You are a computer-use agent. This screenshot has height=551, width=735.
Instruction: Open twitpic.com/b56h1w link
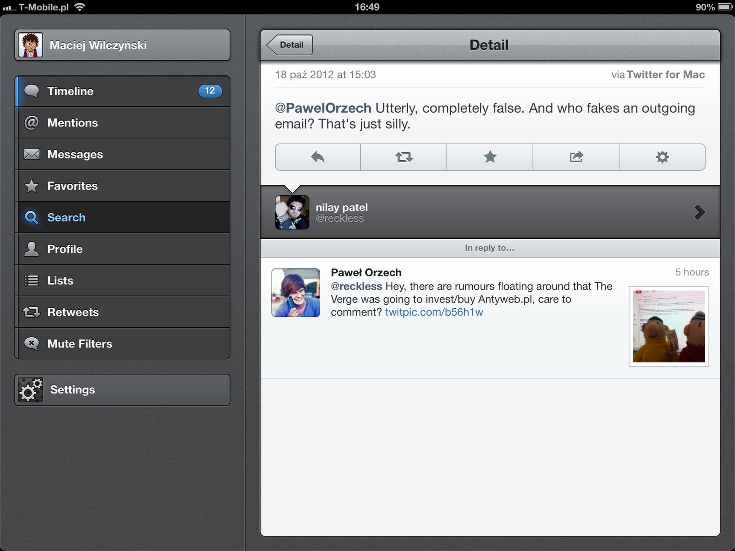point(434,312)
